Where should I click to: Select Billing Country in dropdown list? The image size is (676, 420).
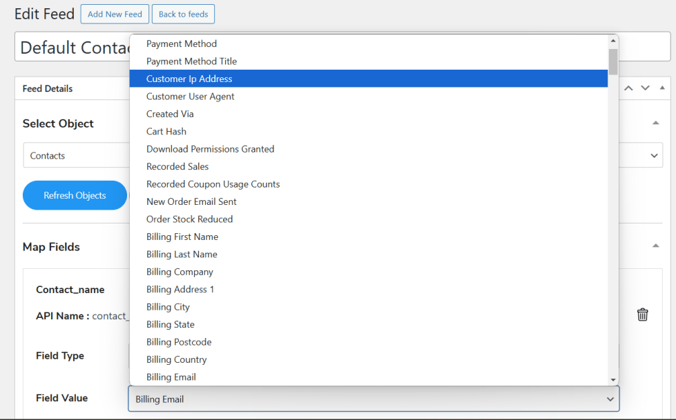coord(176,359)
